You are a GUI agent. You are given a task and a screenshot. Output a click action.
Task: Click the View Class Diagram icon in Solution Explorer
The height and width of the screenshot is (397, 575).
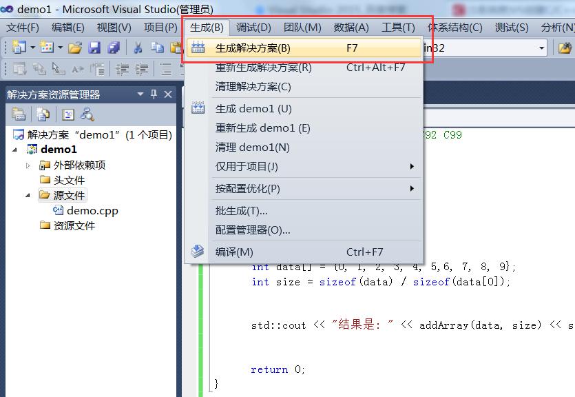point(87,114)
